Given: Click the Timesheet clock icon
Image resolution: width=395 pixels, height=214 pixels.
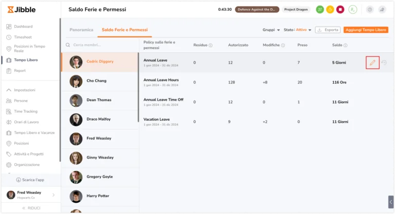Looking at the screenshot, I should (9, 37).
